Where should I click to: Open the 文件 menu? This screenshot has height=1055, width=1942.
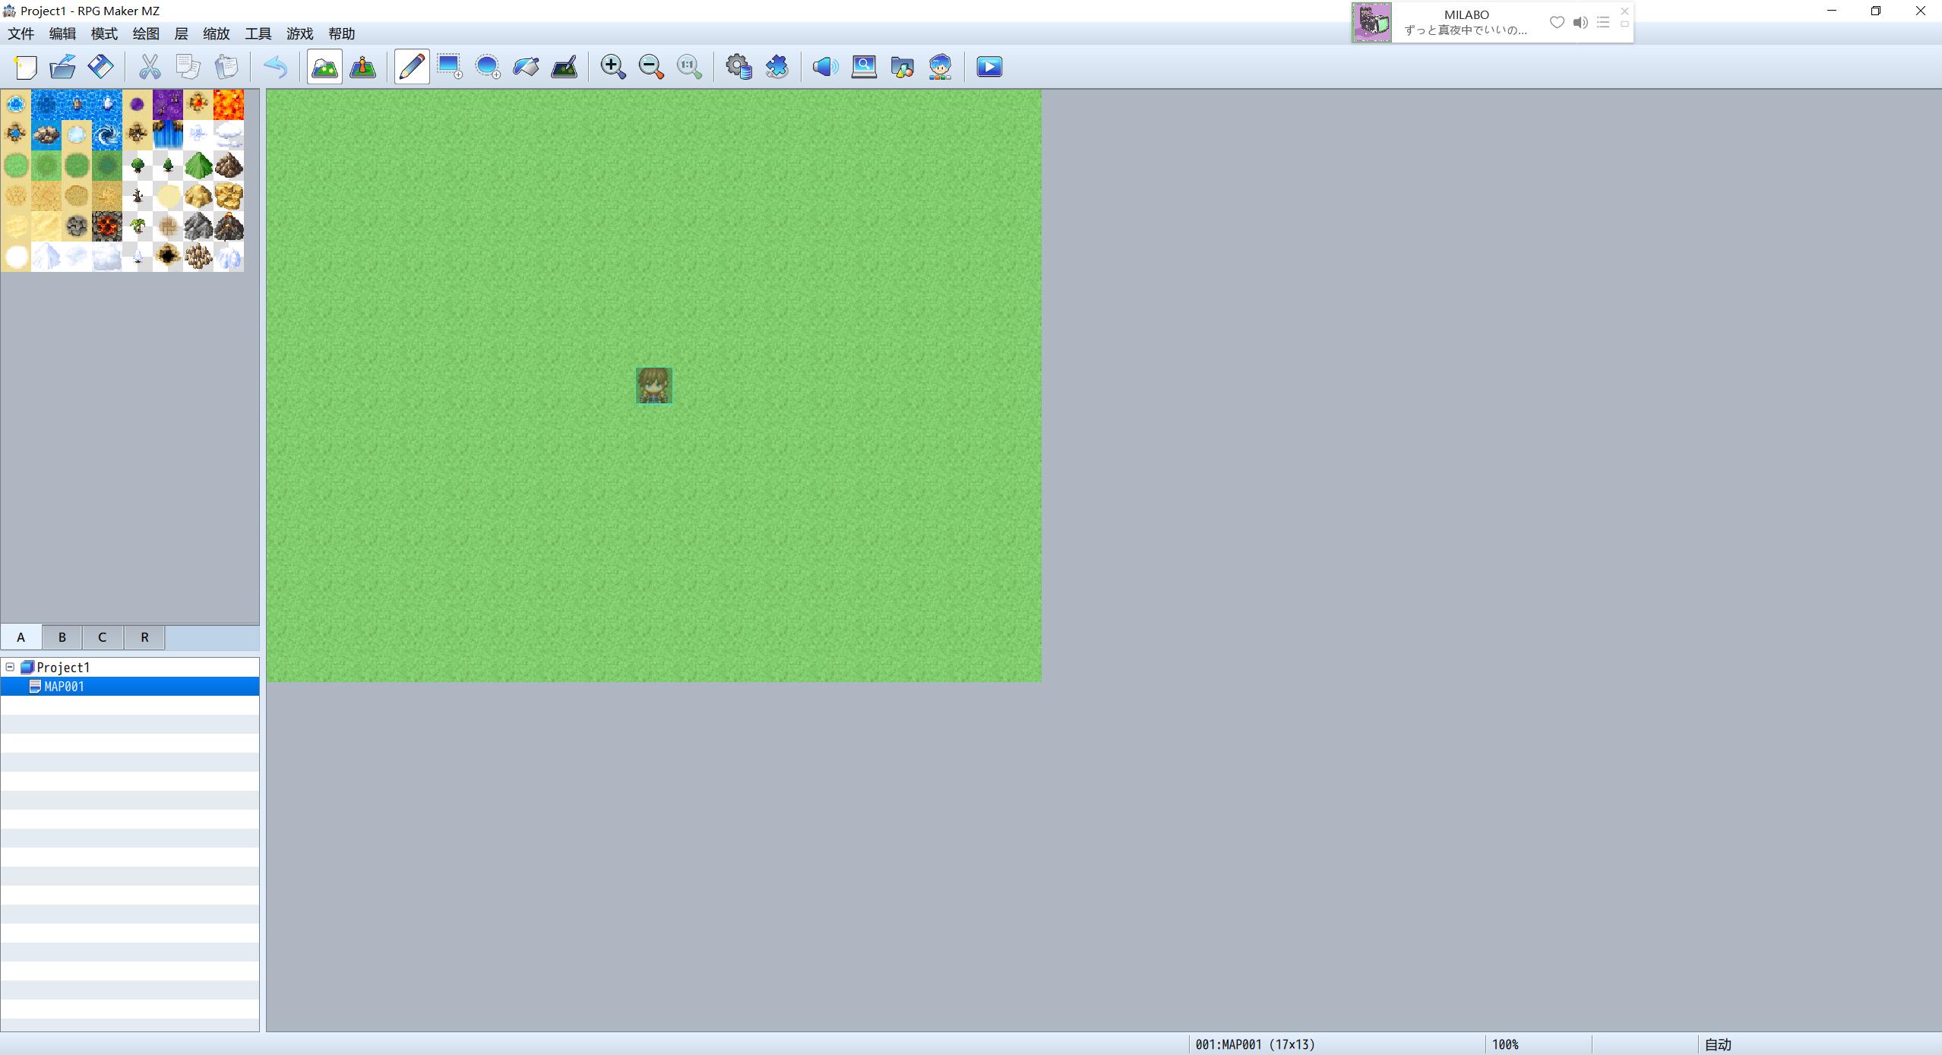(x=21, y=33)
